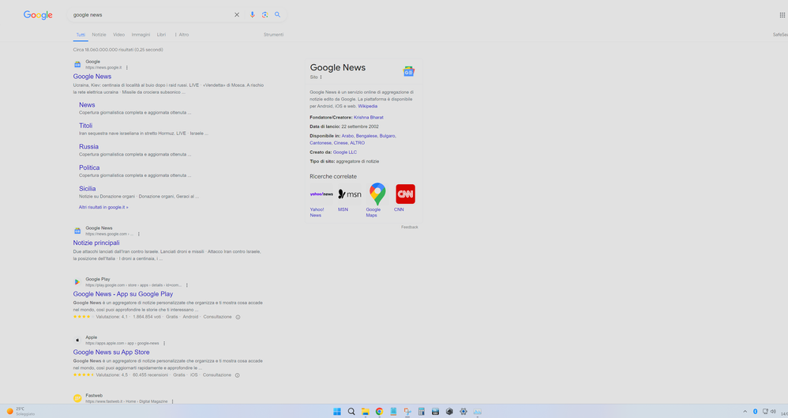
Task: Open the weather widget showing 25°C
Action: pos(20,412)
